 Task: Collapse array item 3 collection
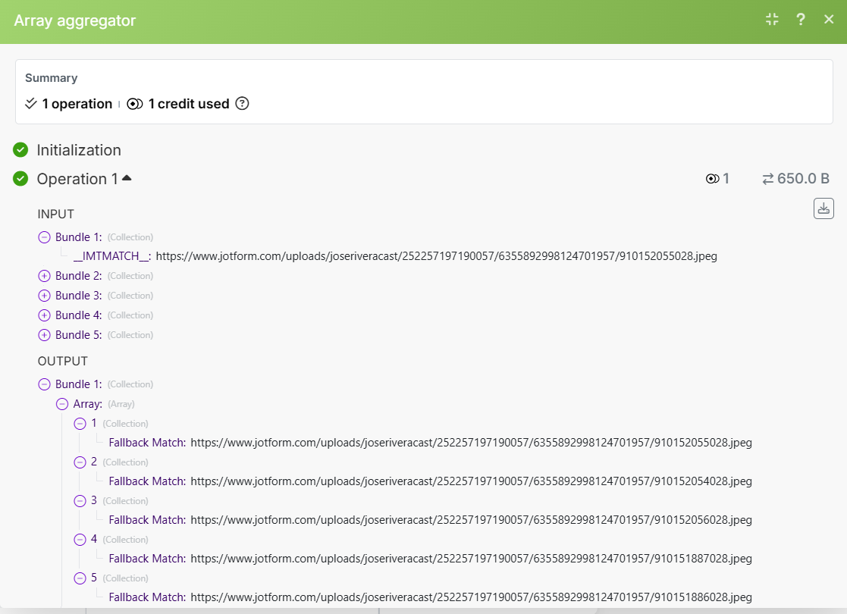pyautogui.click(x=80, y=501)
